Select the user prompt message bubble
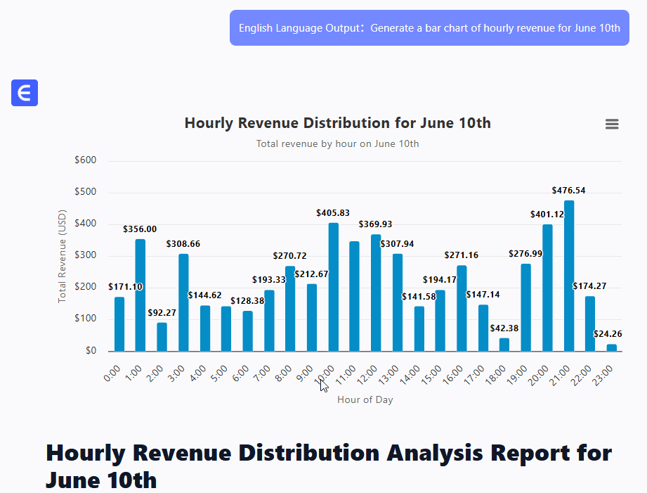This screenshot has height=493, width=647. (x=429, y=28)
